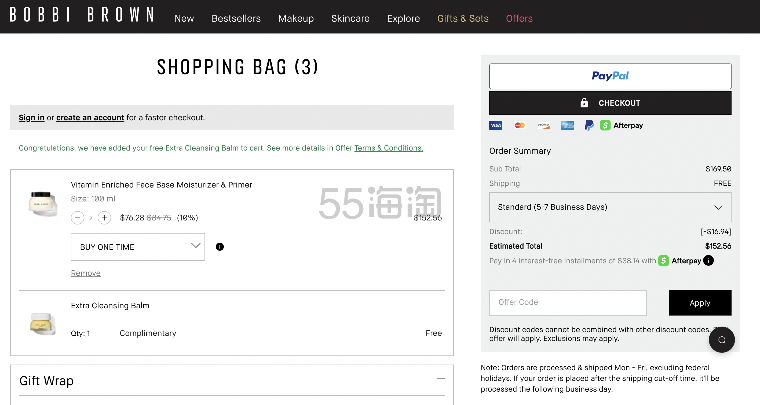Click the PayPal payment icon

click(589, 125)
